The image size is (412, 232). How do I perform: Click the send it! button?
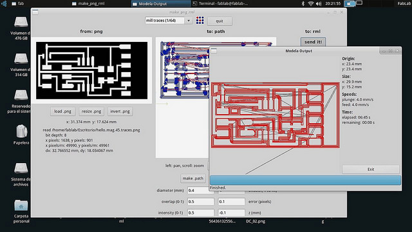[313, 42]
